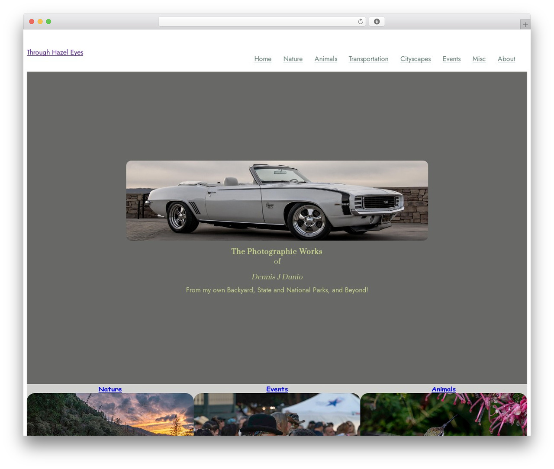Visit the Cityscapes page from navigation
The width and height of the screenshot is (554, 469).
415,59
